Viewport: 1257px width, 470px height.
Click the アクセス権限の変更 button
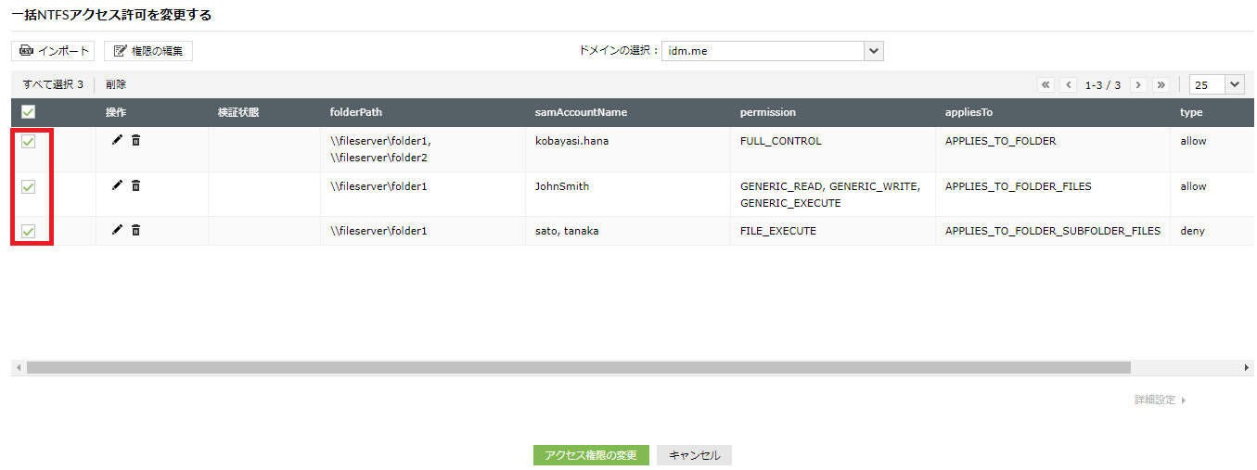(591, 455)
